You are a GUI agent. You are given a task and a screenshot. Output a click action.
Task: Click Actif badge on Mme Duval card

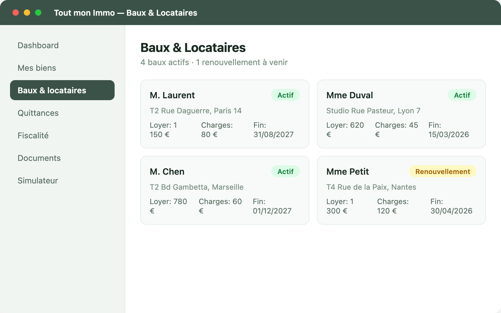pyautogui.click(x=462, y=95)
